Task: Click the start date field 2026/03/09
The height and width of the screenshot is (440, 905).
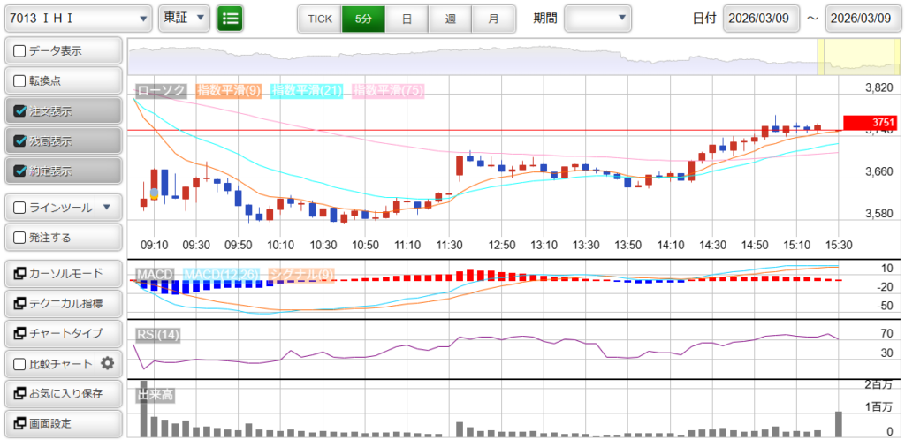Action: pyautogui.click(x=761, y=18)
